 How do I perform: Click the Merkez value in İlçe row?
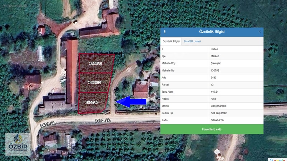pyautogui.click(x=215, y=56)
